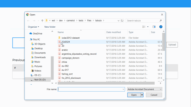Open File name history dropdown

coord(123,89)
